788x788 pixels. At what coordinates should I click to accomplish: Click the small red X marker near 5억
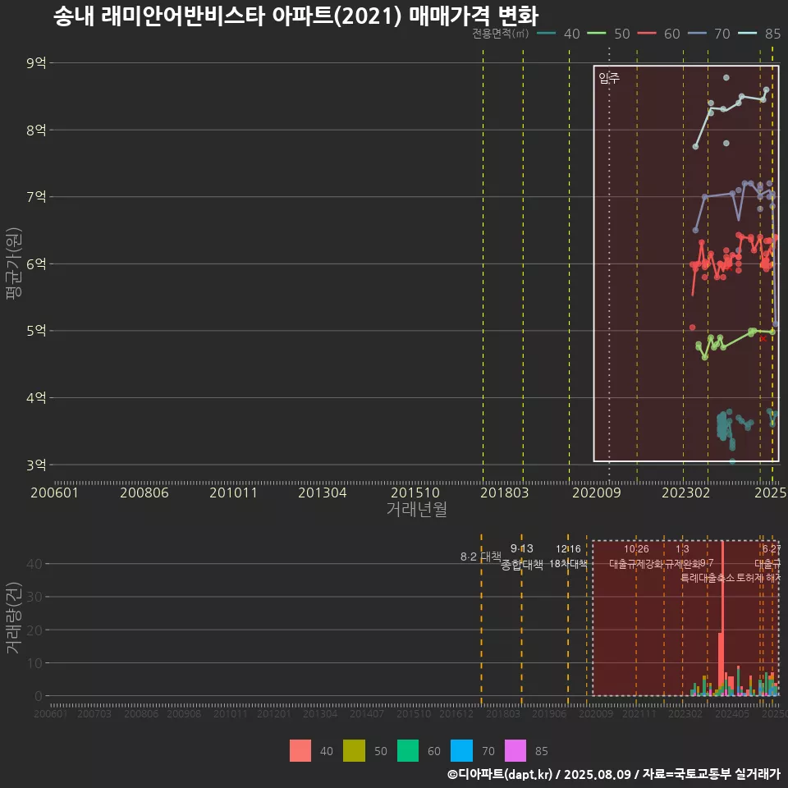(x=763, y=339)
